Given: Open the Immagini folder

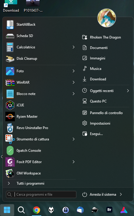Looking at the screenshot, I should tap(105, 58).
